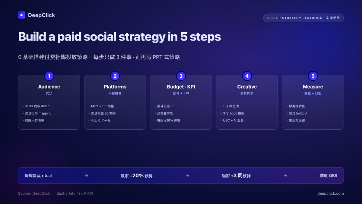Viewport: 362px width, 204px height.
Task: Click the '渠道权重 80/15/5' bullet
Action: point(103,113)
